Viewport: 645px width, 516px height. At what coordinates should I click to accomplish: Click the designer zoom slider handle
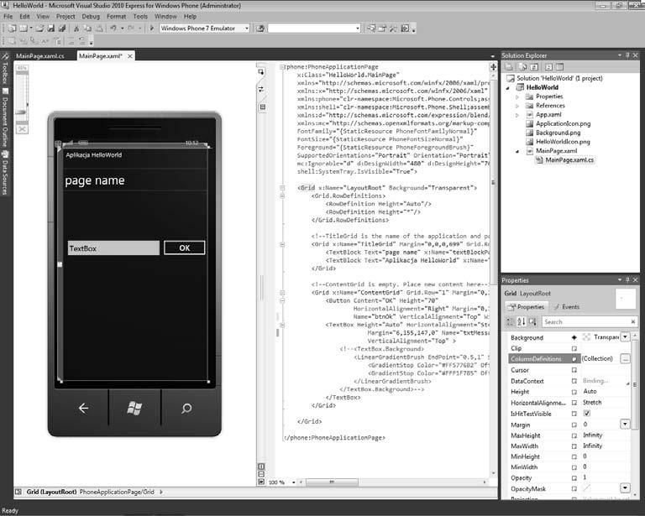point(21,112)
